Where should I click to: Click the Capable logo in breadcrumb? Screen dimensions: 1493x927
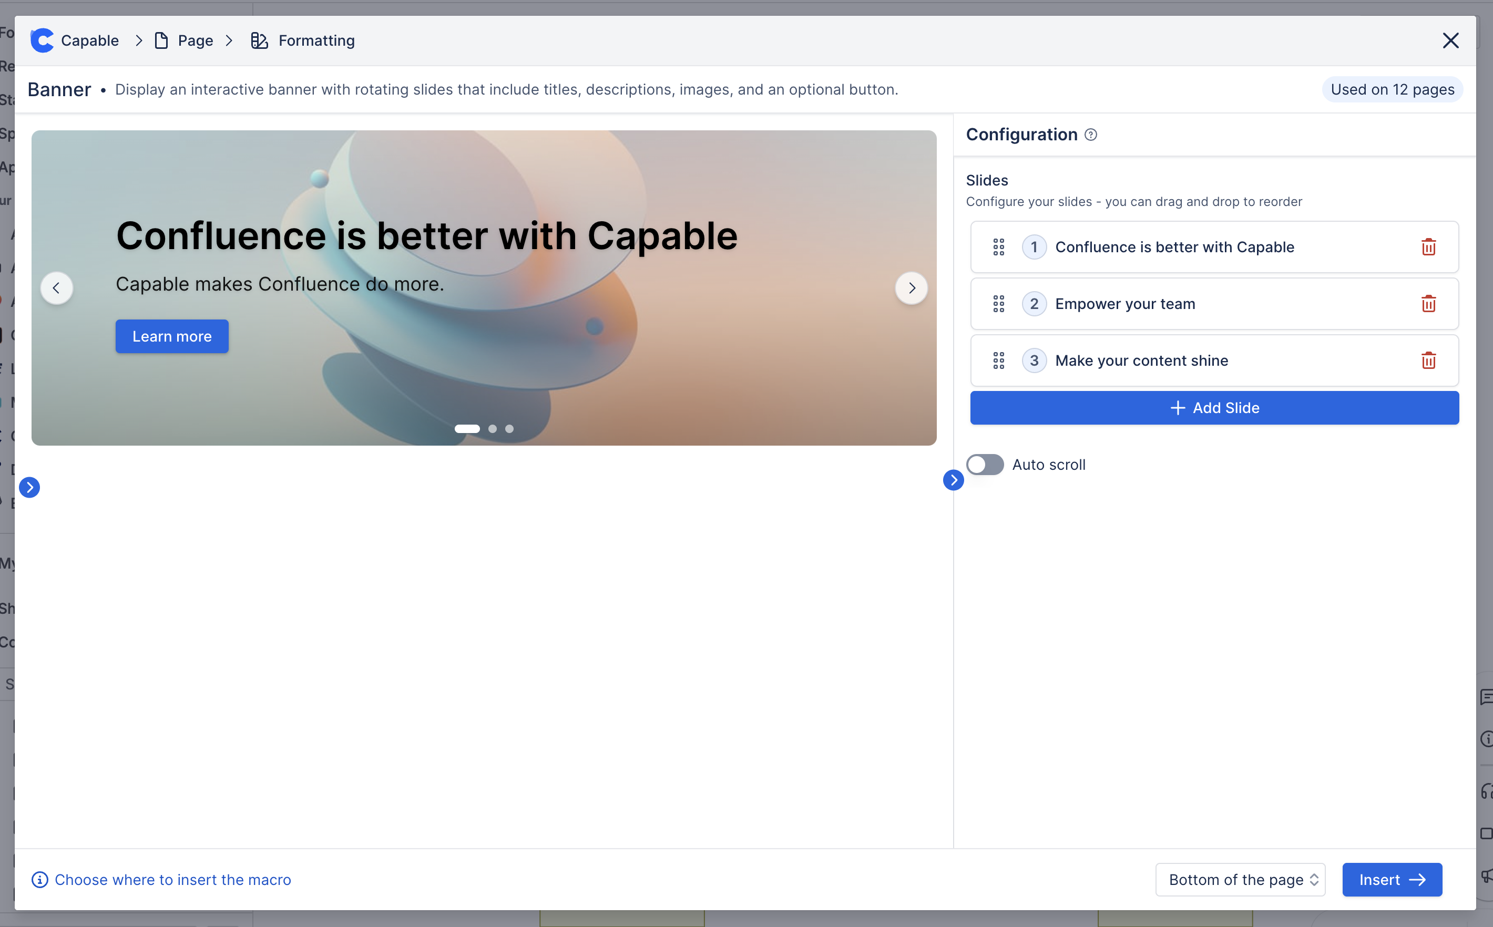coord(42,40)
